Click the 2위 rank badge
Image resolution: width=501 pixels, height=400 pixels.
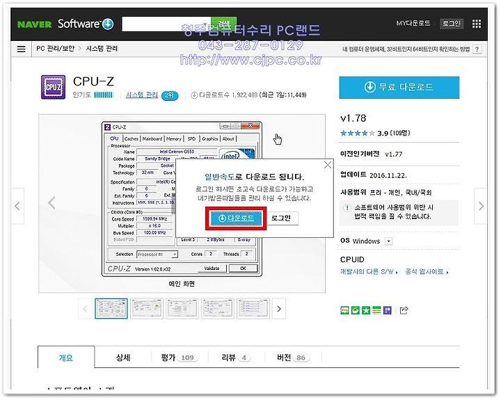click(x=170, y=95)
